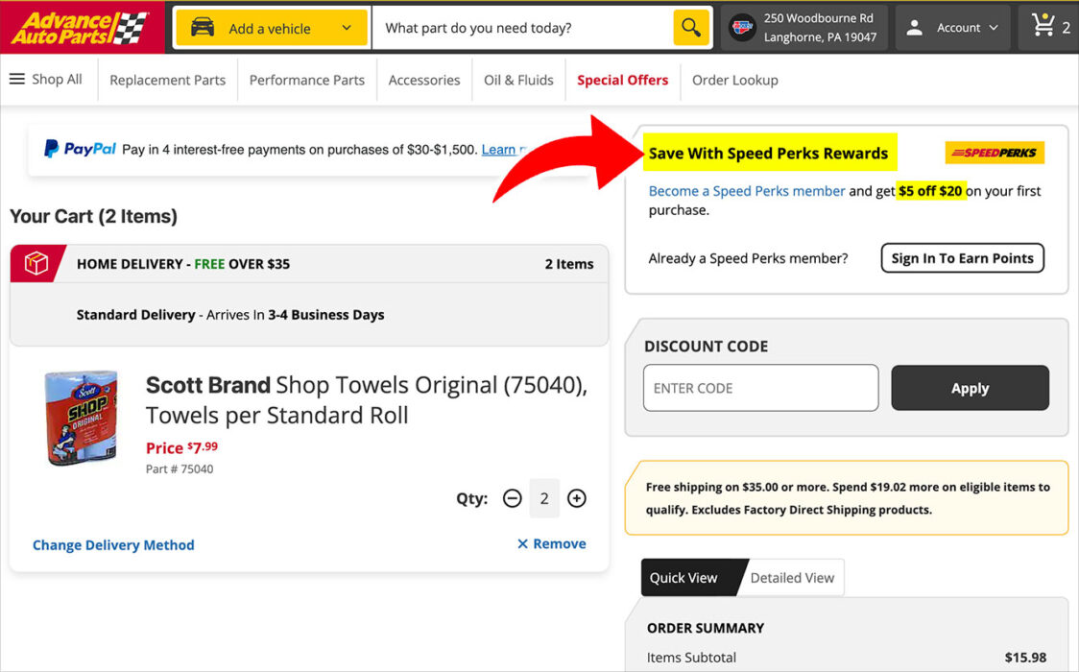
Task: Open Performance Parts menu
Action: (307, 80)
